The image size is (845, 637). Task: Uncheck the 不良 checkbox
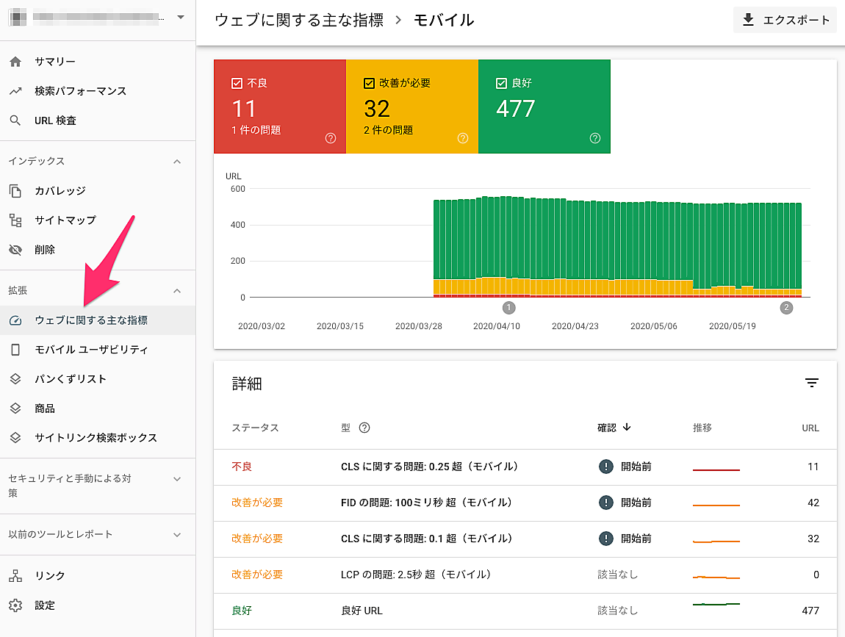[x=237, y=83]
